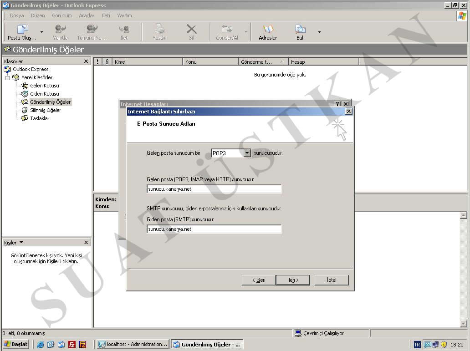Sort messages by Kime column
Screen dimensions: 470x351
click(x=148, y=62)
